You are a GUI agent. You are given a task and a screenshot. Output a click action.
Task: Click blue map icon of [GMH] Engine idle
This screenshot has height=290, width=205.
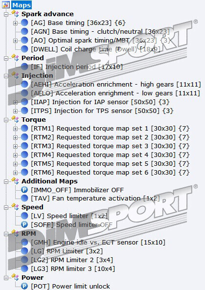click(x=24, y=242)
